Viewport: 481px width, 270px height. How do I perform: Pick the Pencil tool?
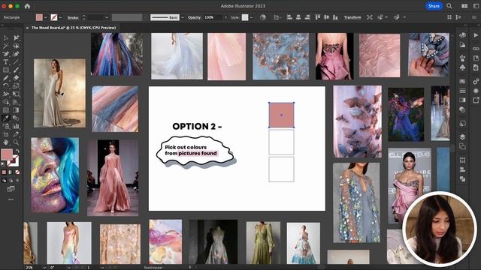coord(6,78)
